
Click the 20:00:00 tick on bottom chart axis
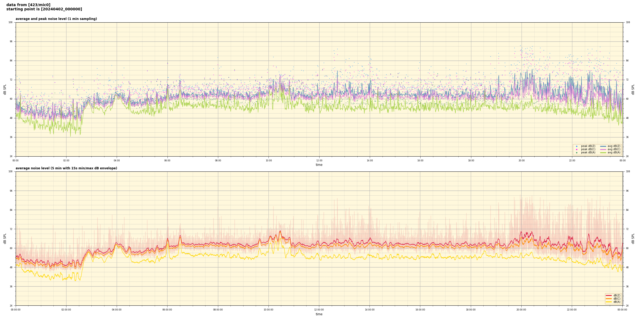(521, 310)
